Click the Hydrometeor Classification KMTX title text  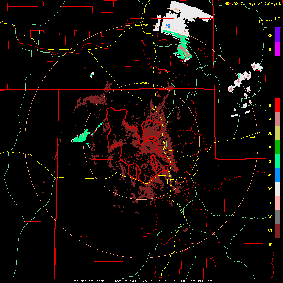click(x=143, y=281)
